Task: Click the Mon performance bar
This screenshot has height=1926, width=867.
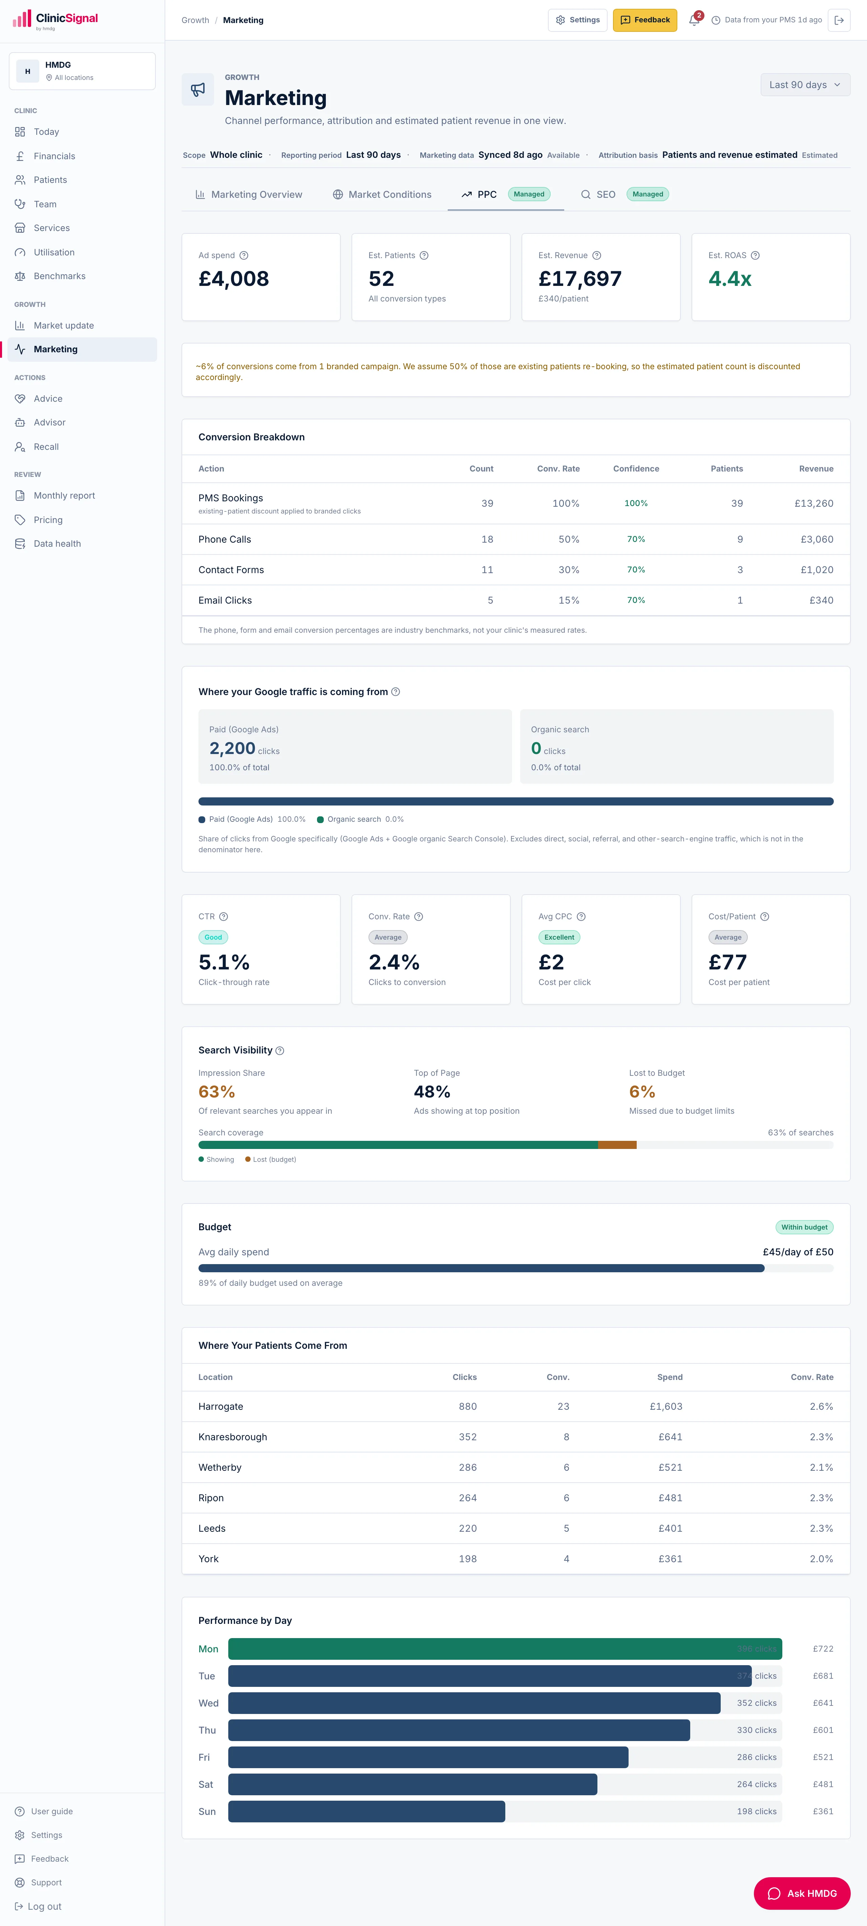Action: tap(505, 1649)
